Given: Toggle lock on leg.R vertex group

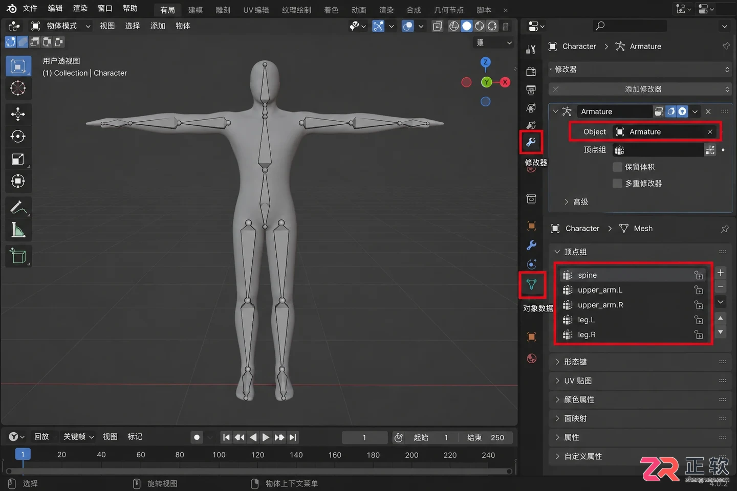Looking at the screenshot, I should 699,335.
